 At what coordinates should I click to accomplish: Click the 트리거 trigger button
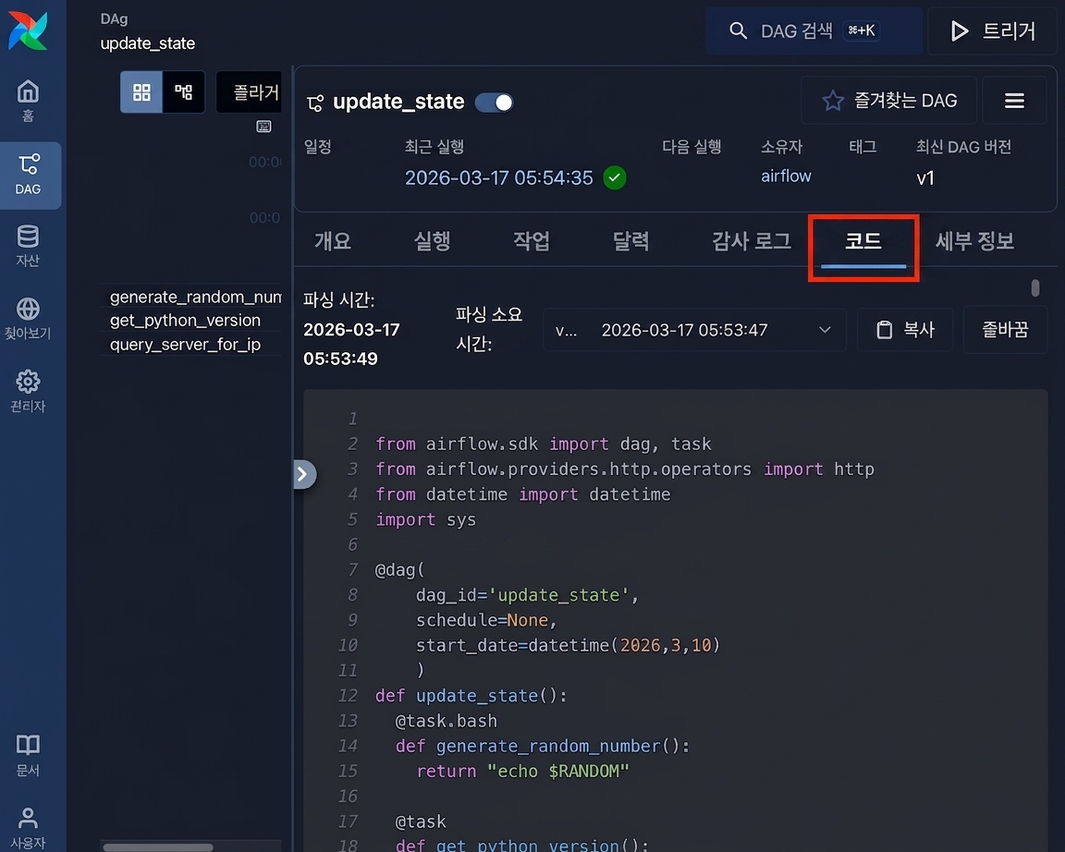[992, 30]
